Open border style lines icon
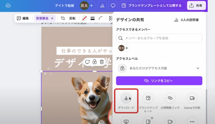Viewport: 215px width, 124px height. tap(93, 18)
